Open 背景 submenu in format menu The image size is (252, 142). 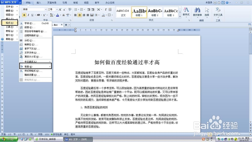tap(35, 66)
